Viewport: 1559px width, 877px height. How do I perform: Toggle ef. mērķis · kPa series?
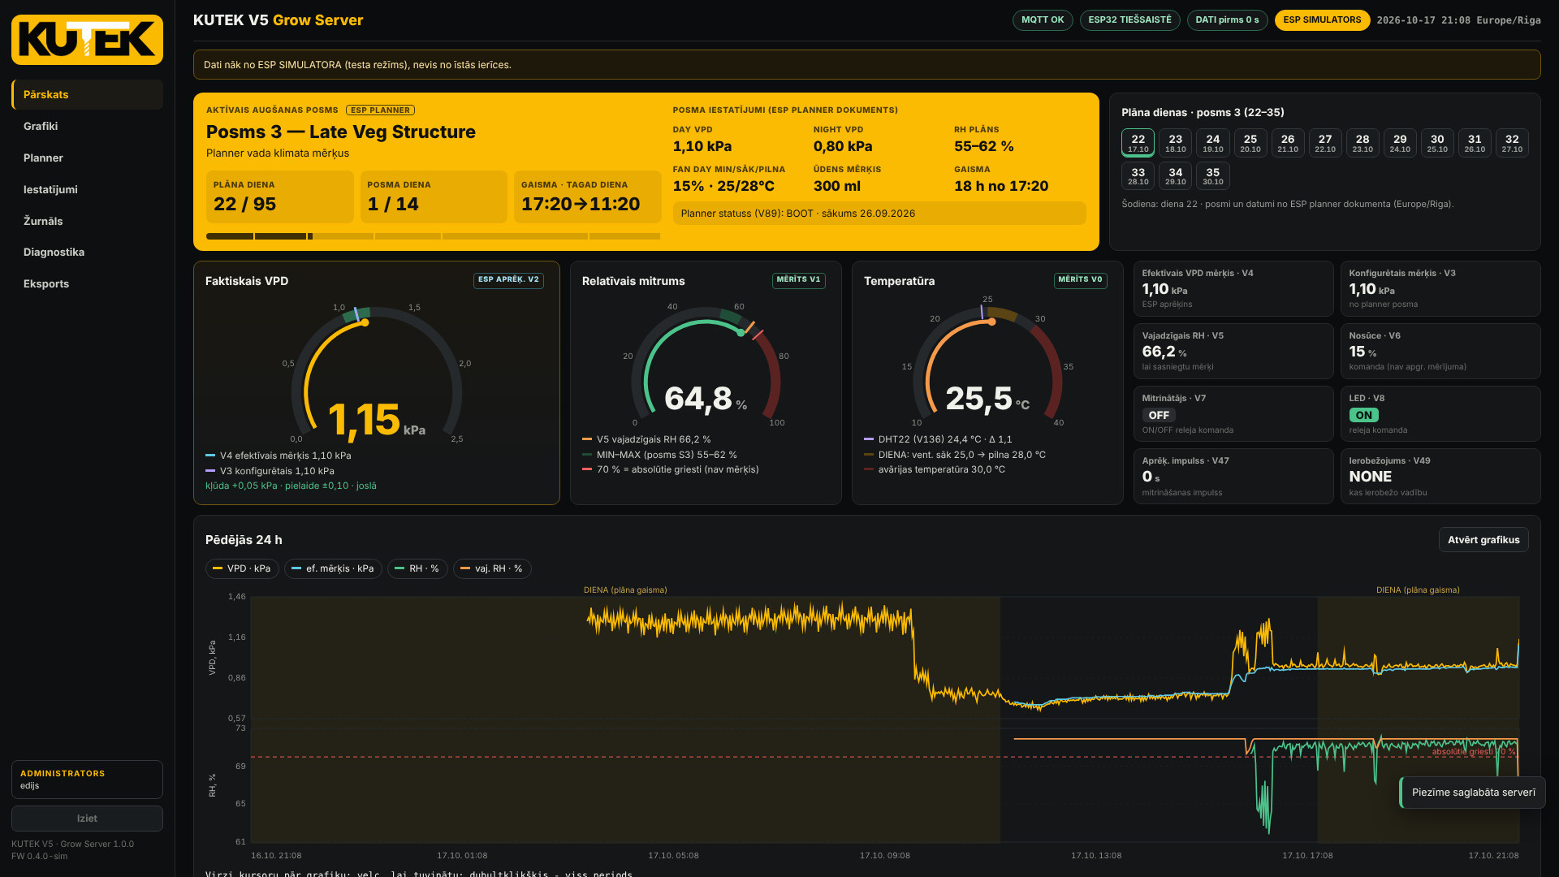(x=333, y=569)
